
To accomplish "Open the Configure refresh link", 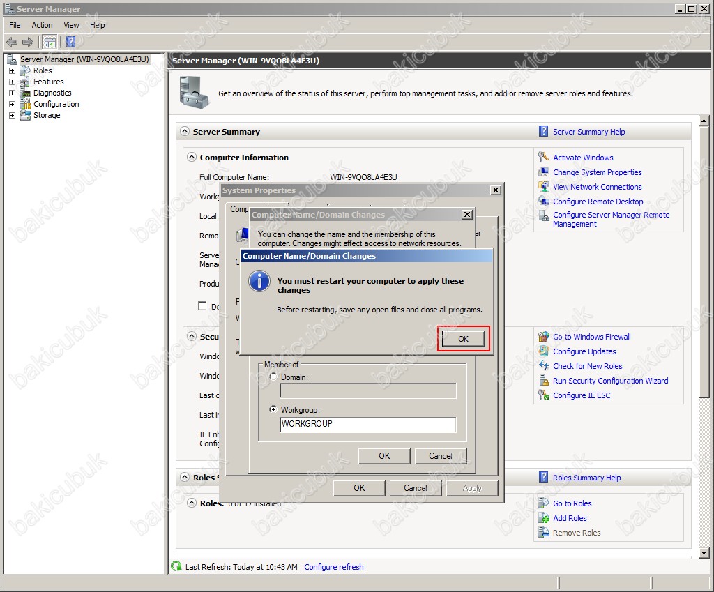I will click(x=333, y=567).
